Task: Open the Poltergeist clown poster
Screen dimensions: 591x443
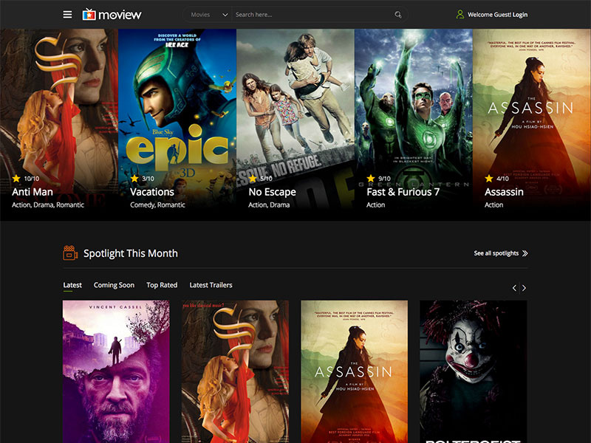Action: tap(474, 371)
